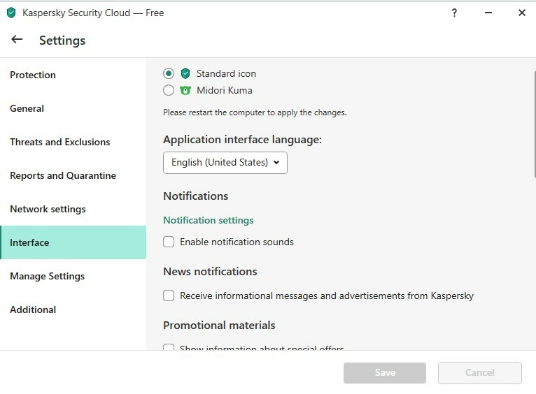The height and width of the screenshot is (394, 536).
Task: Open the Notification settings link
Action: [x=209, y=220]
